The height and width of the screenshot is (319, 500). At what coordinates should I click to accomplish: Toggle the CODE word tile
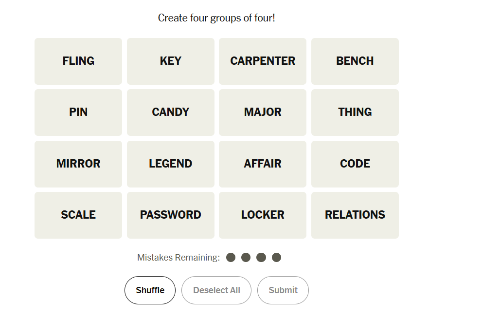pyautogui.click(x=355, y=164)
